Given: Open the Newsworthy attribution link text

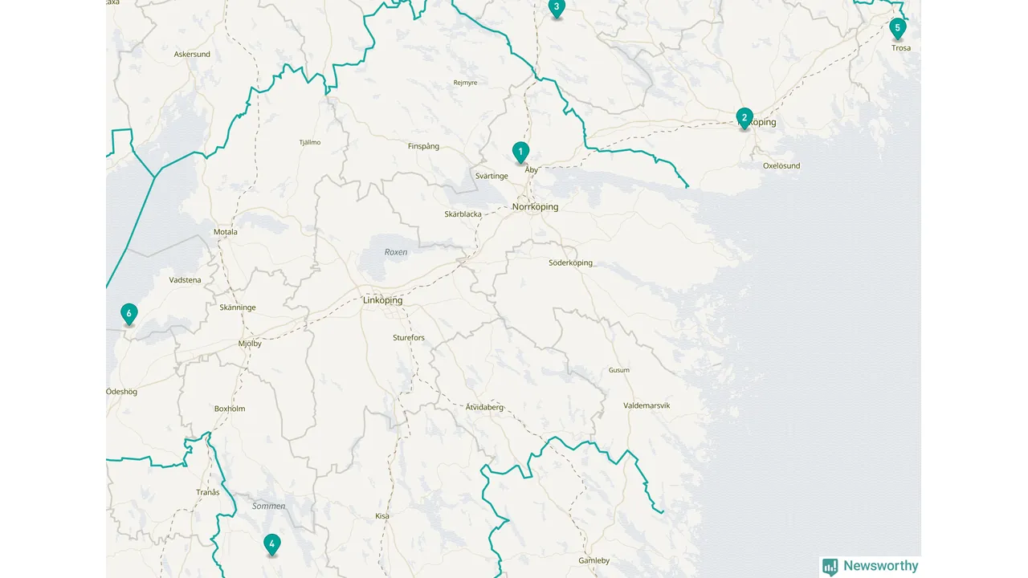Looking at the screenshot, I should point(880,566).
